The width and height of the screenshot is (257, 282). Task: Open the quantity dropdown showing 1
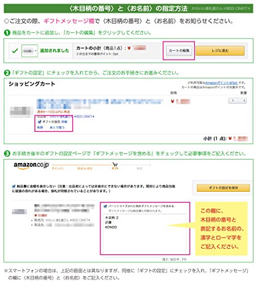[237, 100]
